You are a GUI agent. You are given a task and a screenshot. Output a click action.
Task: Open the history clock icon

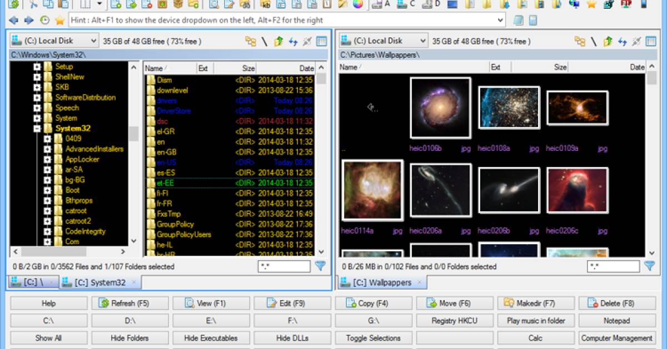click(x=44, y=21)
